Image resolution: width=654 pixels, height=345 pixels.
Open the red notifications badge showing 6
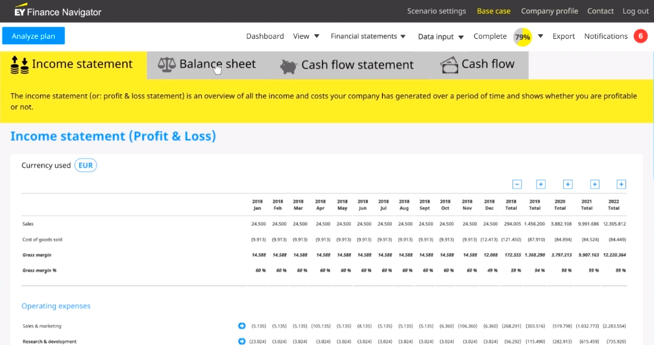click(640, 36)
